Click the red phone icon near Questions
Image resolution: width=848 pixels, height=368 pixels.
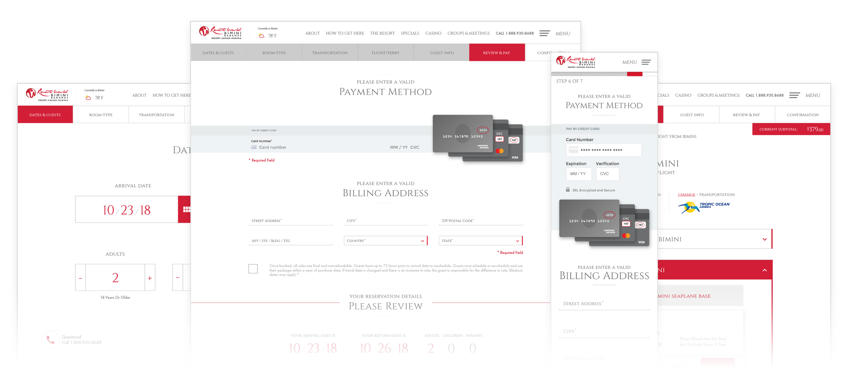coord(51,340)
